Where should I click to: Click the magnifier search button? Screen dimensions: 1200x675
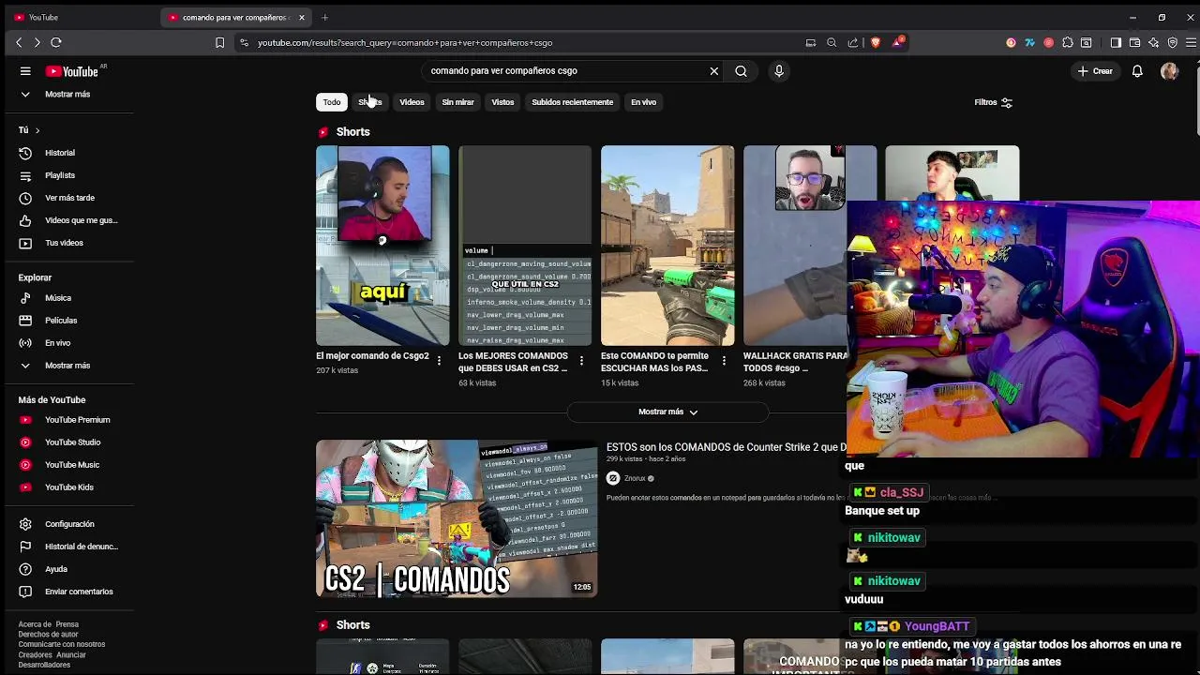[741, 71]
